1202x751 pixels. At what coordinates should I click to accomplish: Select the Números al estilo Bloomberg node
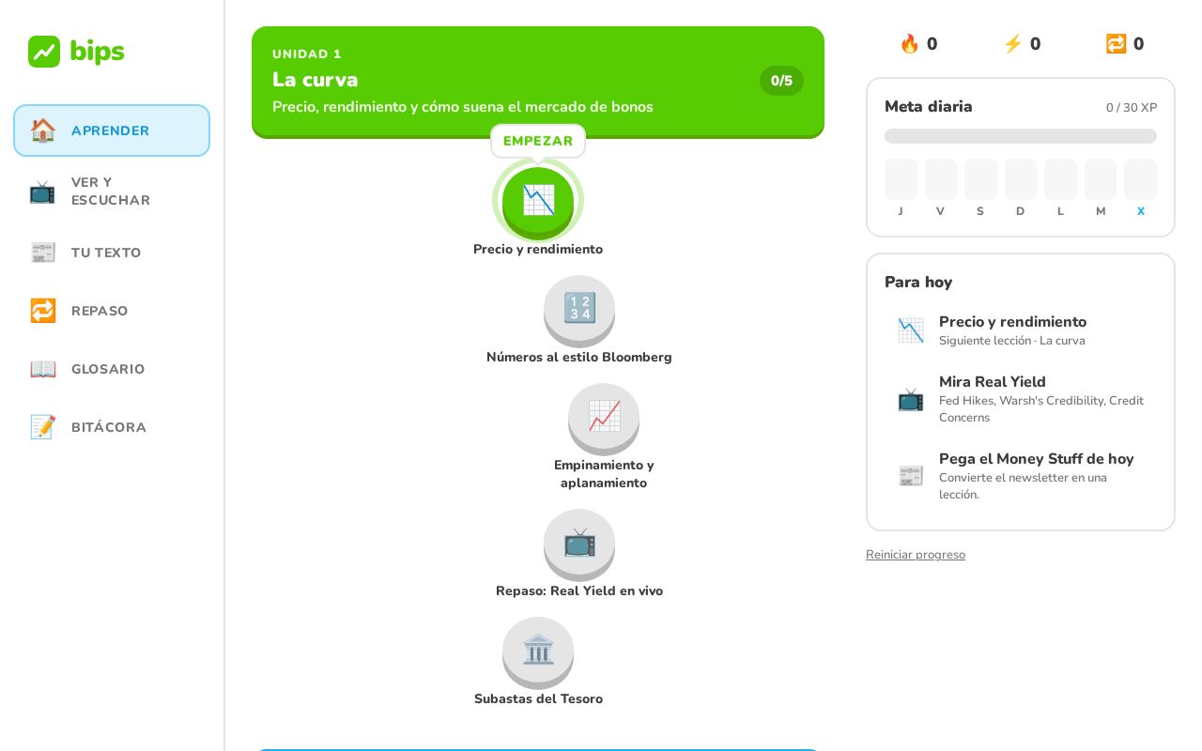[x=579, y=311]
